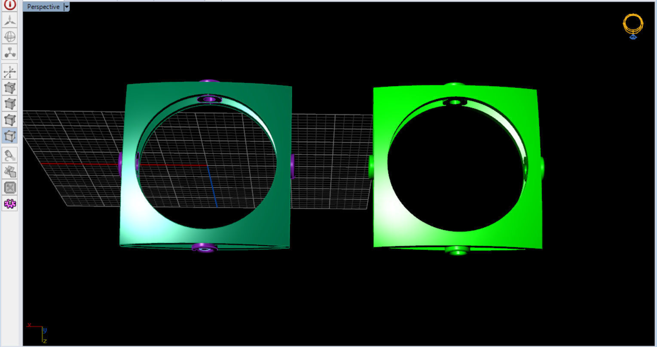657x347 pixels.
Task: Click the Perspective viewport title
Action: click(x=43, y=7)
